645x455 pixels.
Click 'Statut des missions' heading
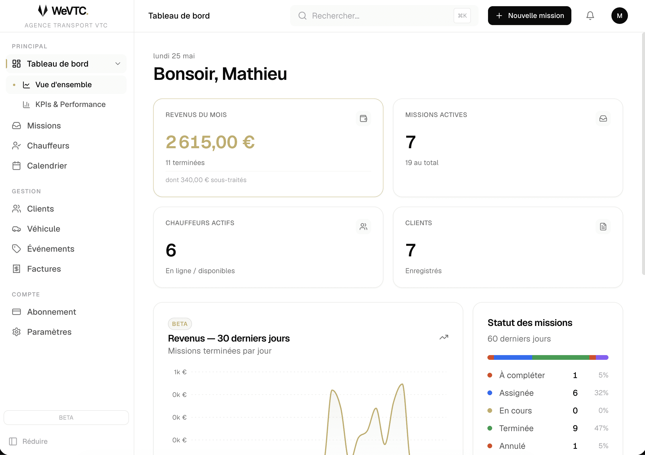click(x=530, y=323)
